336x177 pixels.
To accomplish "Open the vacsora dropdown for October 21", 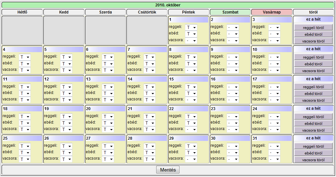I will [149, 129].
